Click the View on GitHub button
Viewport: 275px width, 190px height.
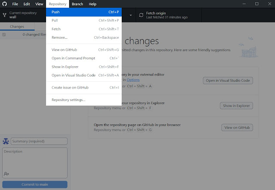(x=237, y=128)
